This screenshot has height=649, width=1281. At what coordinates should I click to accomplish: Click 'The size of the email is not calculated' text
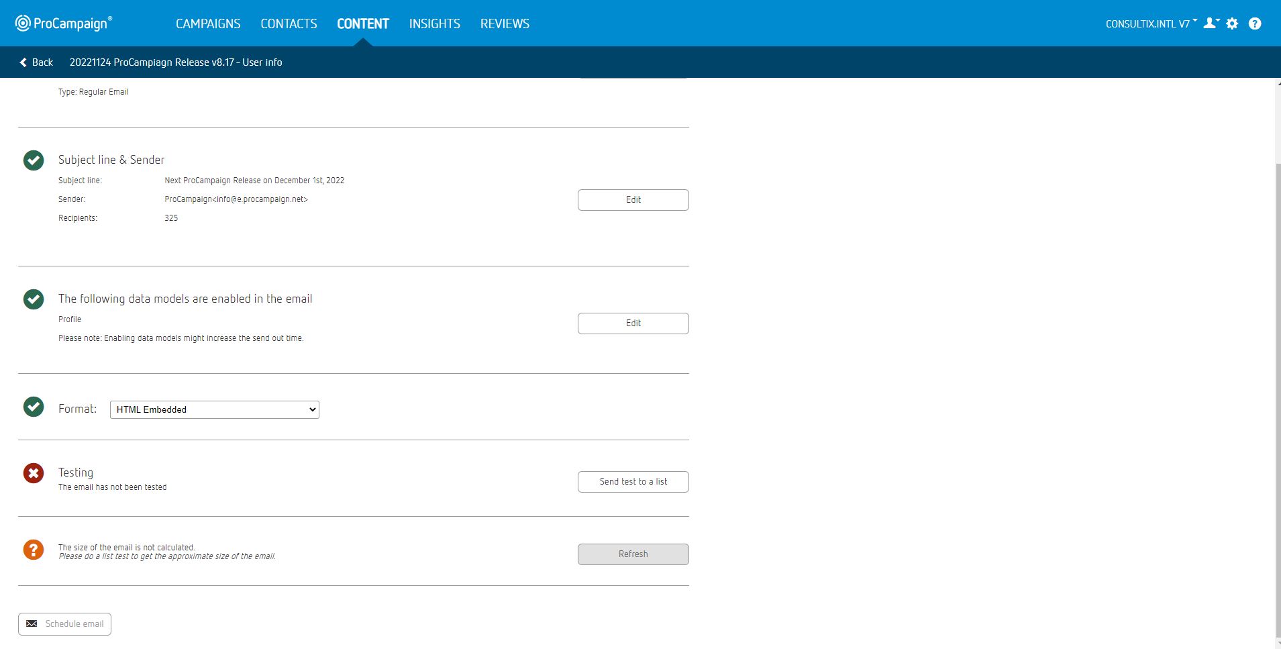(127, 548)
